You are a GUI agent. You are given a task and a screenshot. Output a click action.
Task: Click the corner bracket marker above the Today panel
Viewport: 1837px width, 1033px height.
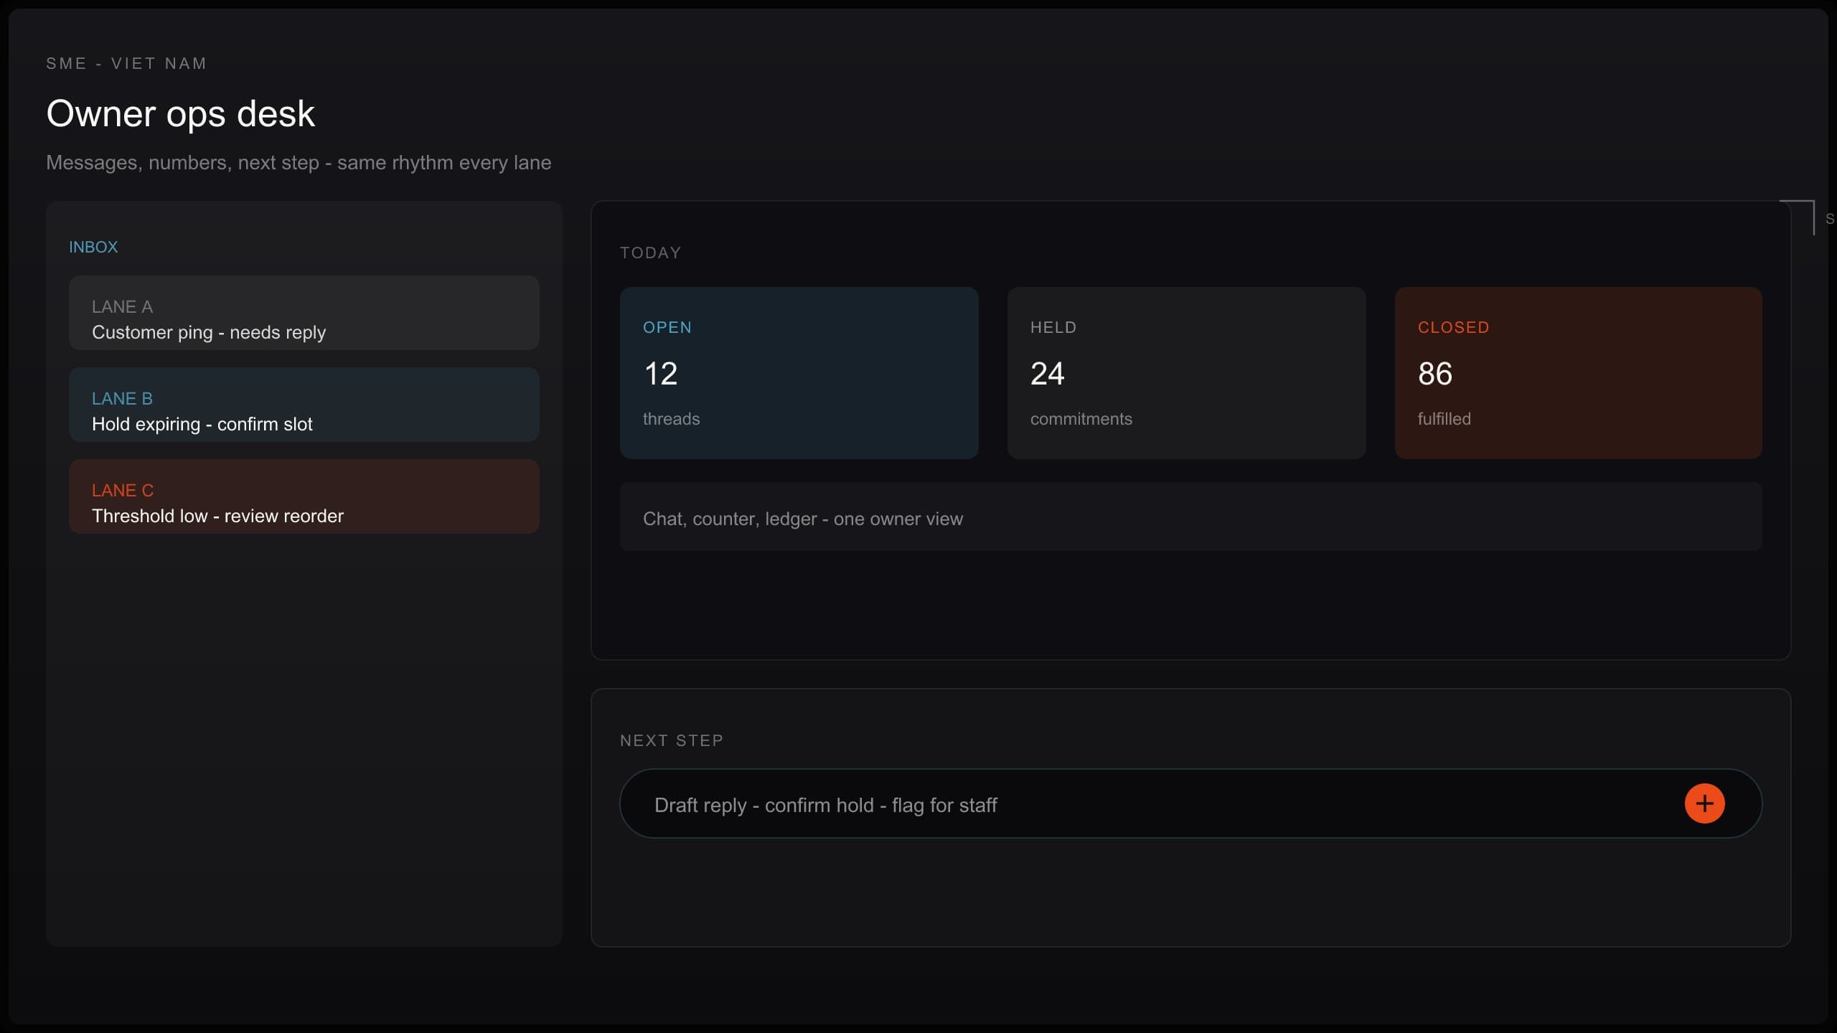(1797, 217)
